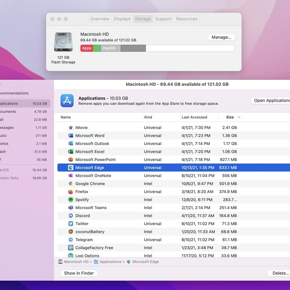Click the Edge icon in path bar
This screenshot has width=290, height=290.
coord(129,262)
